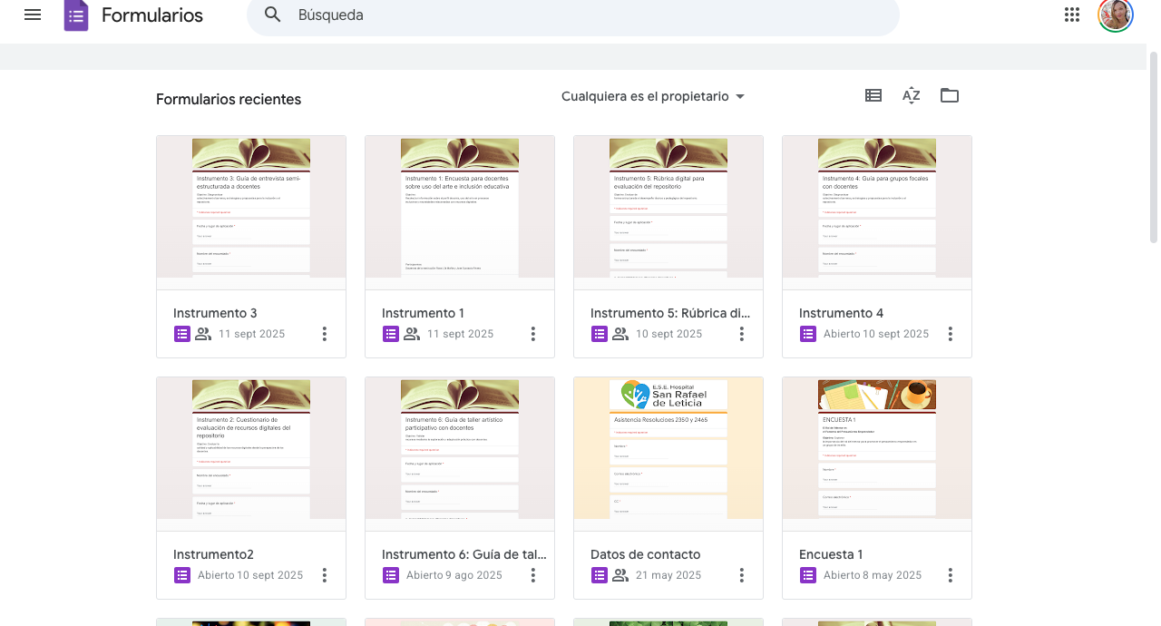The width and height of the screenshot is (1161, 626).
Task: Open the Instrumento2 form title
Action: pos(213,554)
